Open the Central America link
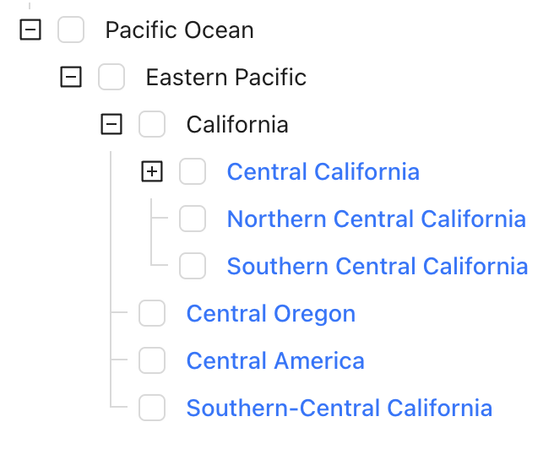Screen dimensions: 554x449 coord(275,361)
